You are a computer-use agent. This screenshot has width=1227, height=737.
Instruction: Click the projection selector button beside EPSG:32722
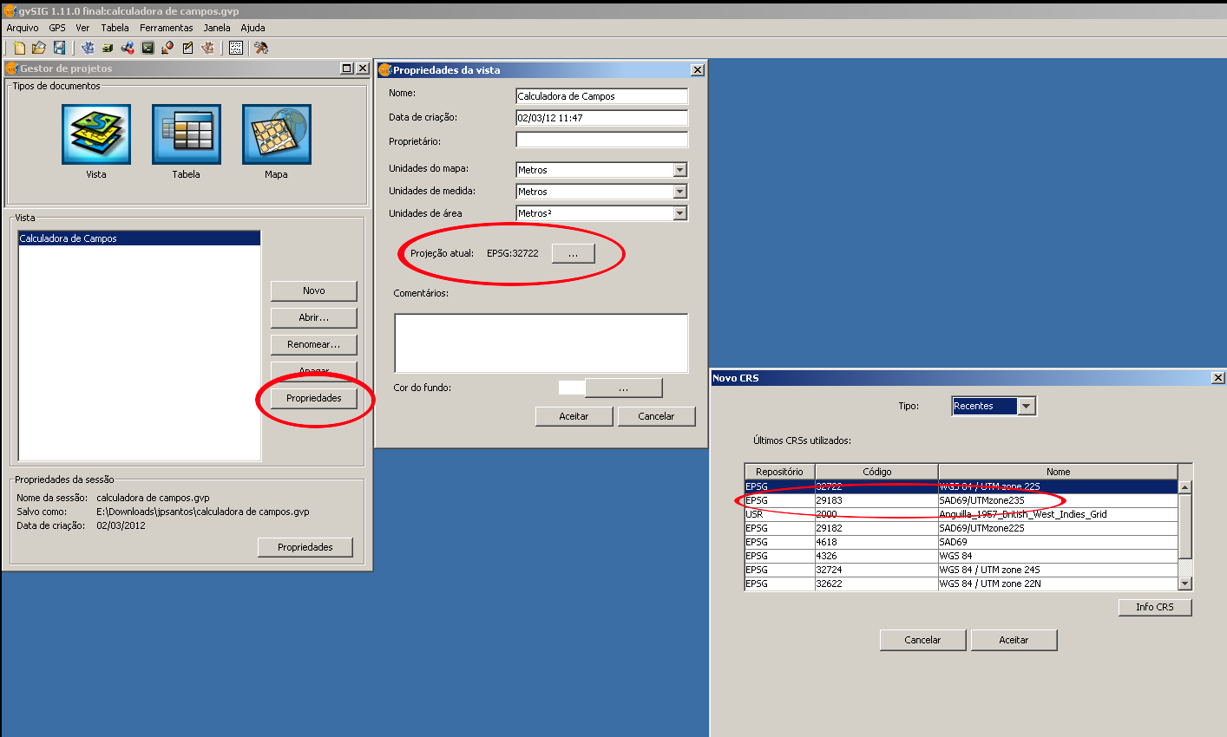(573, 253)
